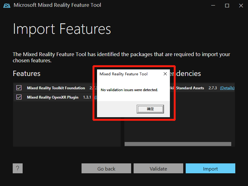Minimize the Feature Tool window

coord(213,6)
